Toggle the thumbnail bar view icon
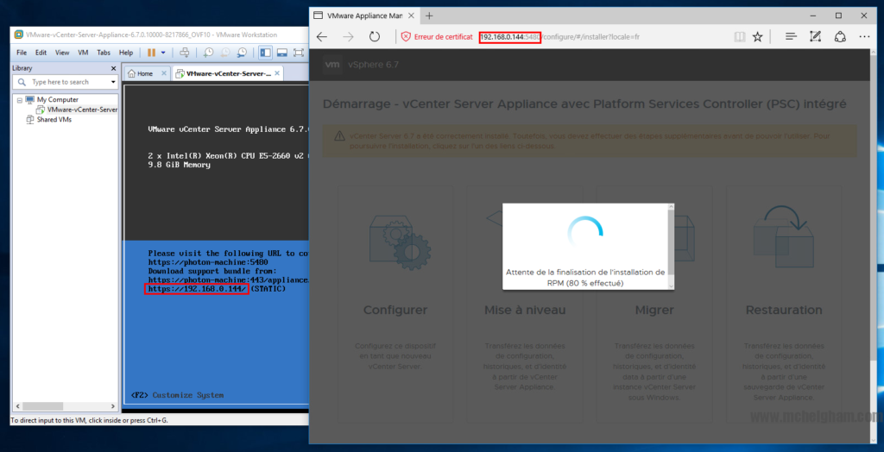Image resolution: width=884 pixels, height=452 pixels. 282,53
